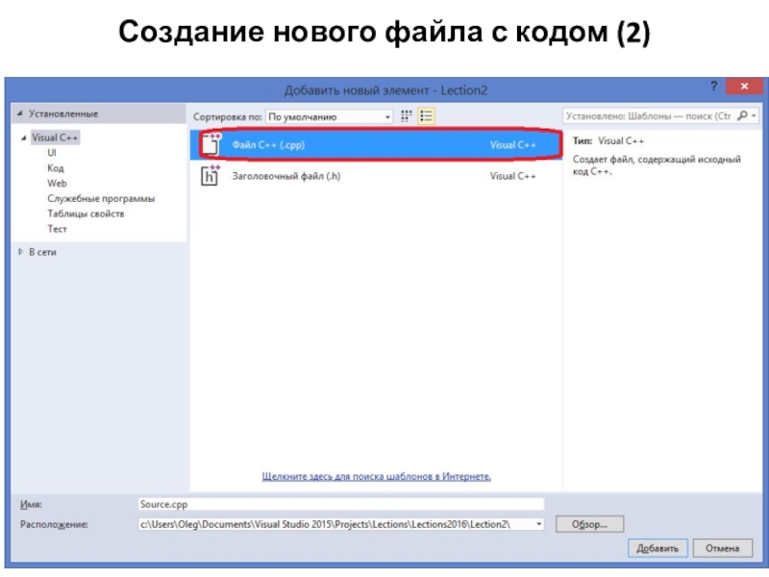This screenshot has width=769, height=577.
Task: Switch to small icons grid view
Action: (x=406, y=116)
